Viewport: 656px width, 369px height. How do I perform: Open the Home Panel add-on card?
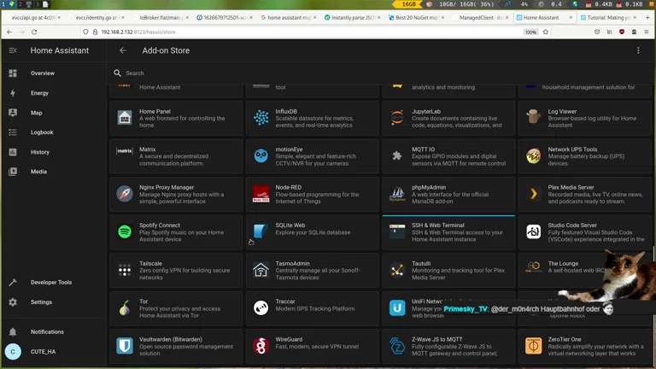point(176,118)
